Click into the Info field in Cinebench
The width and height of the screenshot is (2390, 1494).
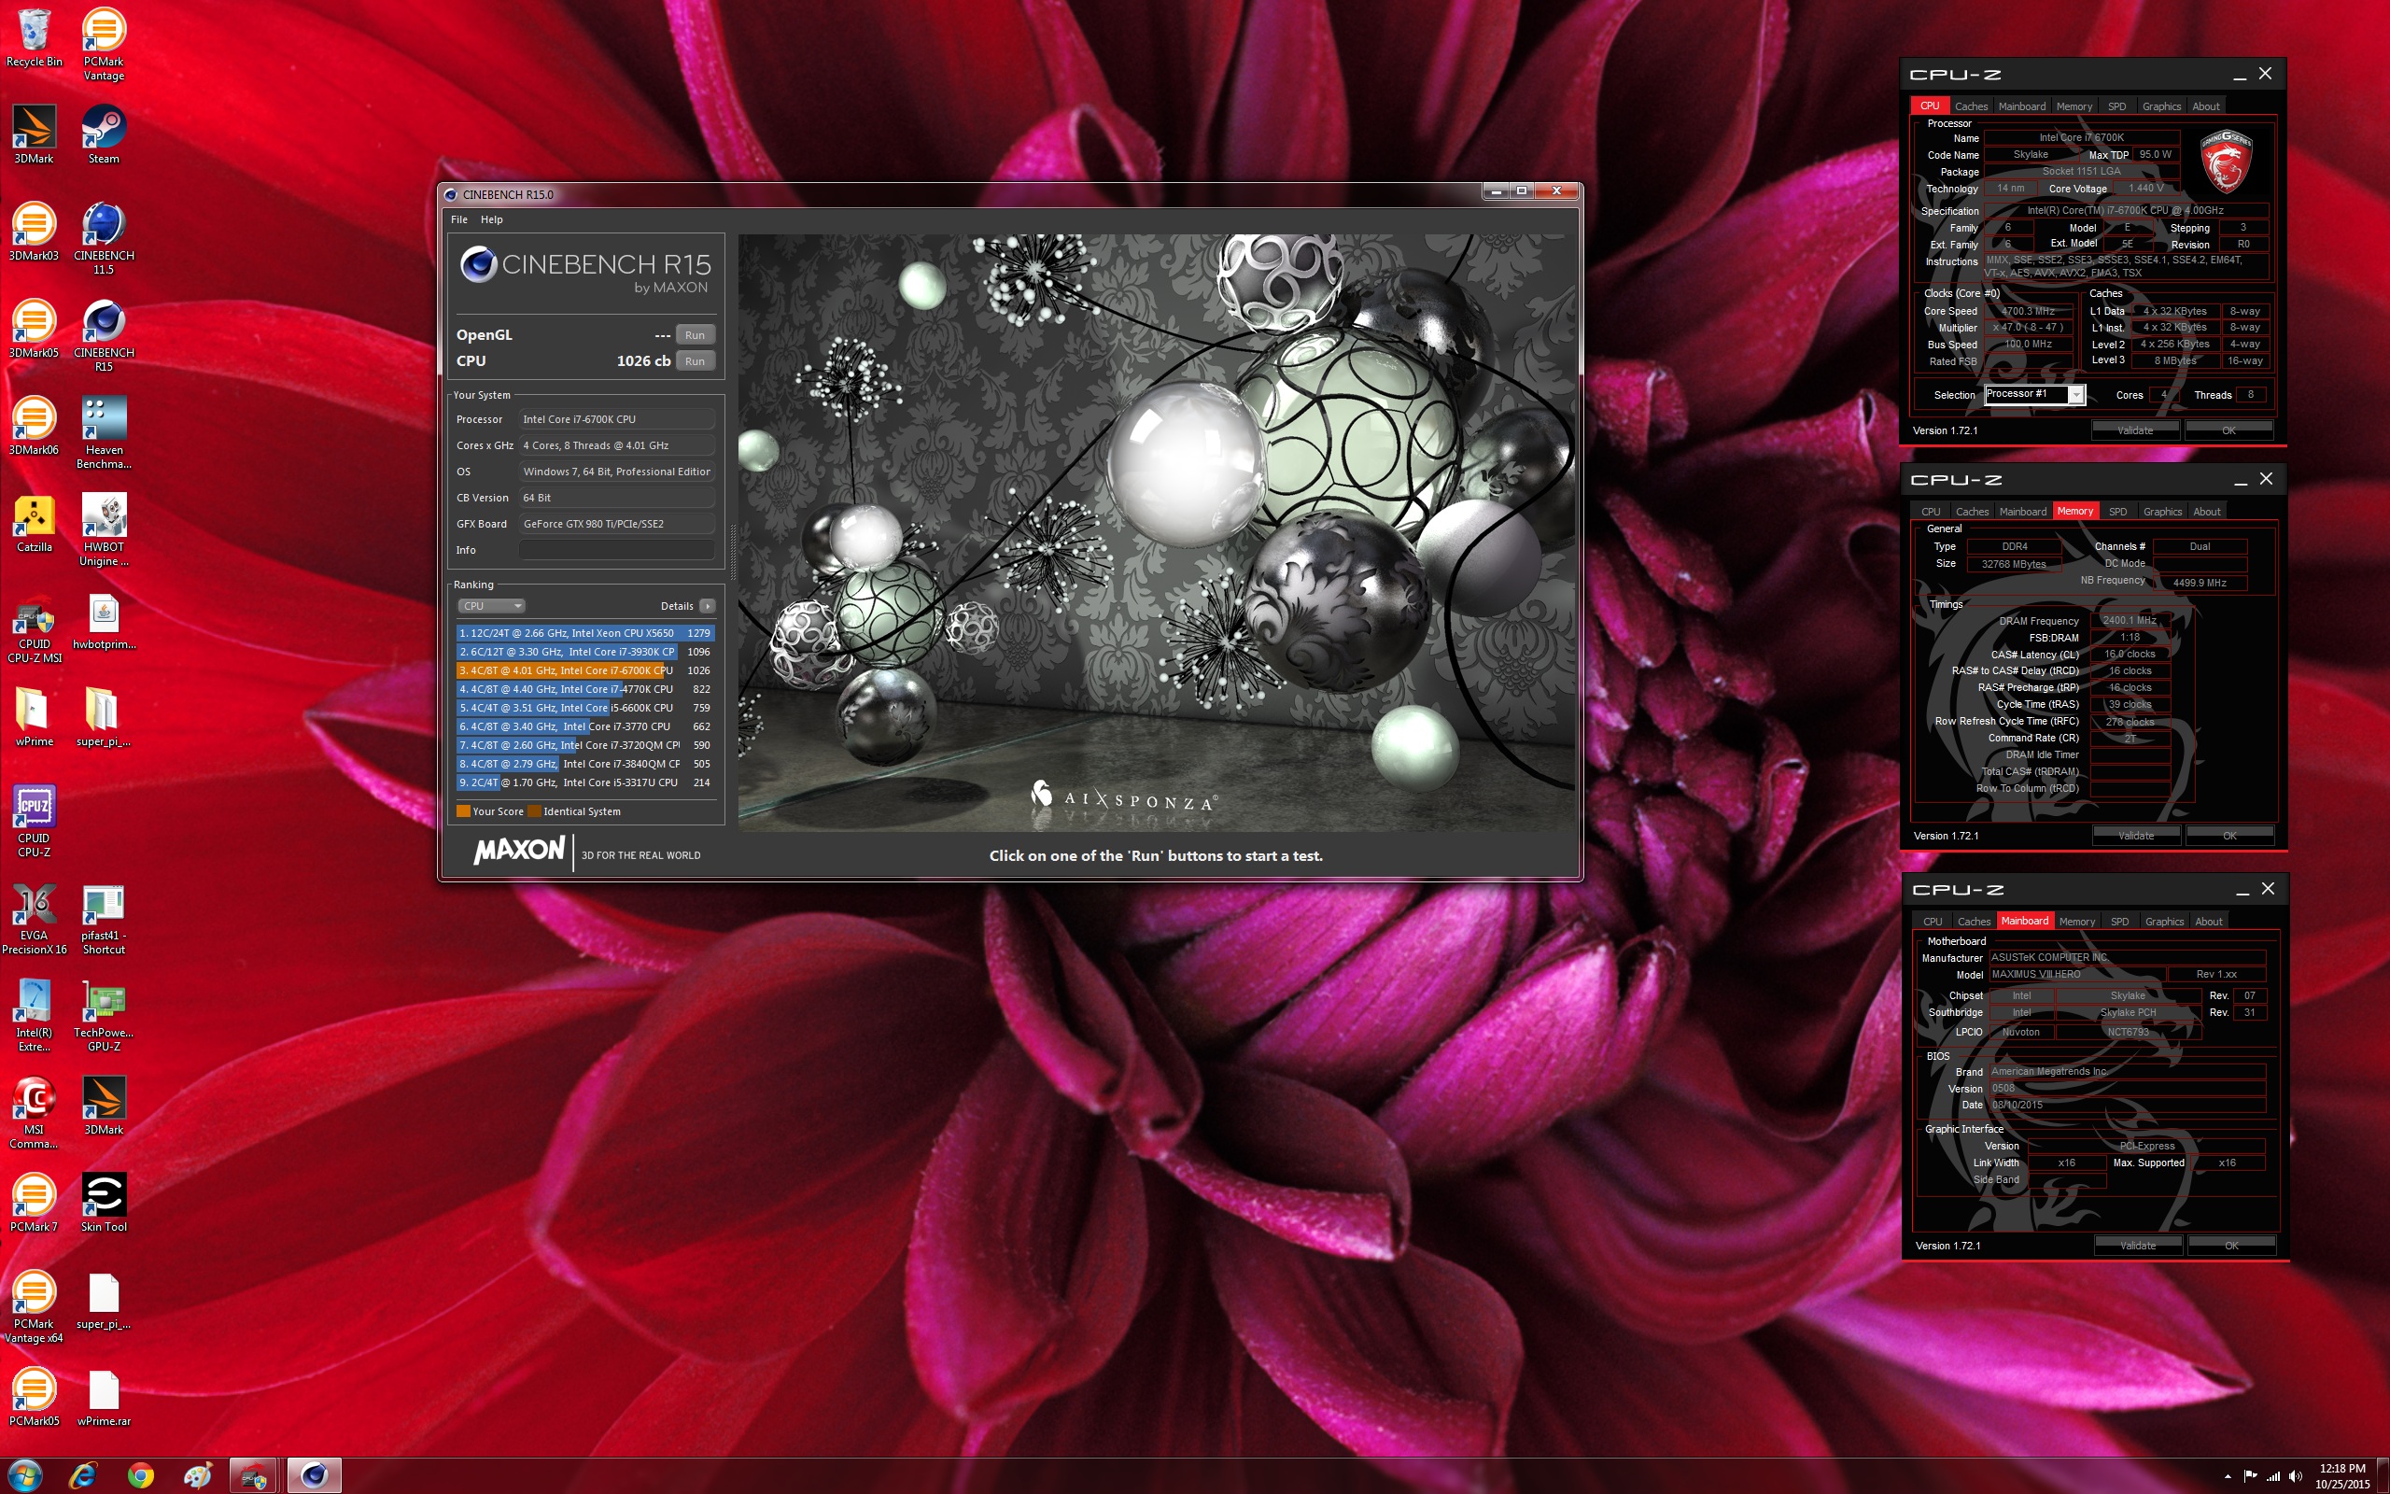[616, 549]
